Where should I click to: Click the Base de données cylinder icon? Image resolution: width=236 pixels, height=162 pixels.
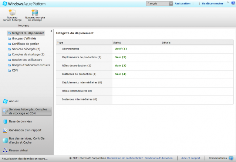pos(5,121)
